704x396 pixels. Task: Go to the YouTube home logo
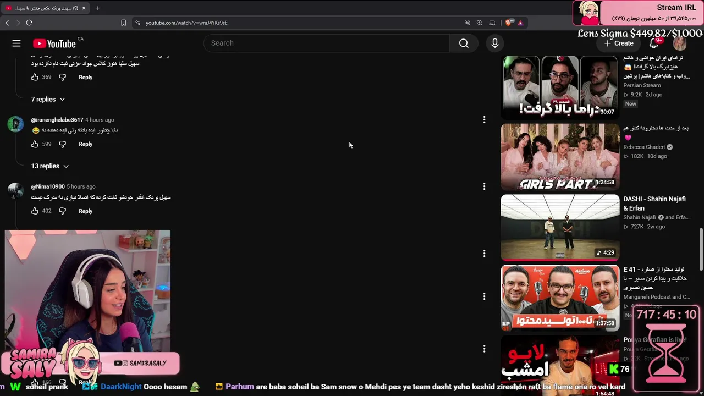click(x=54, y=44)
